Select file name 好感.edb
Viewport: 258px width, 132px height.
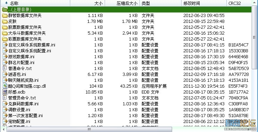[x=17, y=92]
